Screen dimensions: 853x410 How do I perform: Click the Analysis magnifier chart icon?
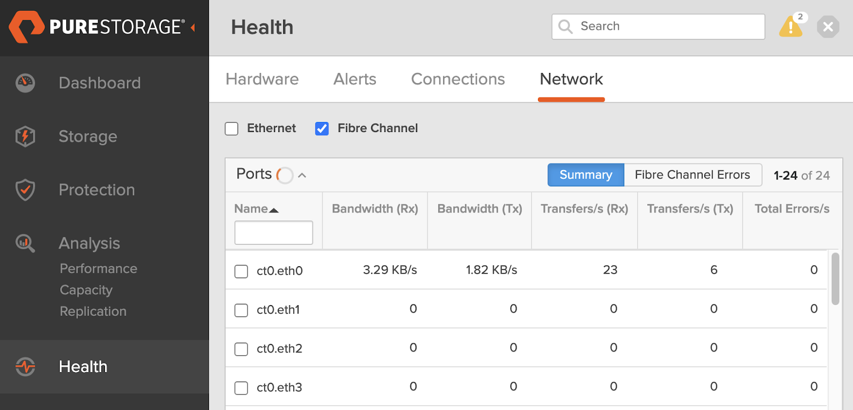pos(25,243)
